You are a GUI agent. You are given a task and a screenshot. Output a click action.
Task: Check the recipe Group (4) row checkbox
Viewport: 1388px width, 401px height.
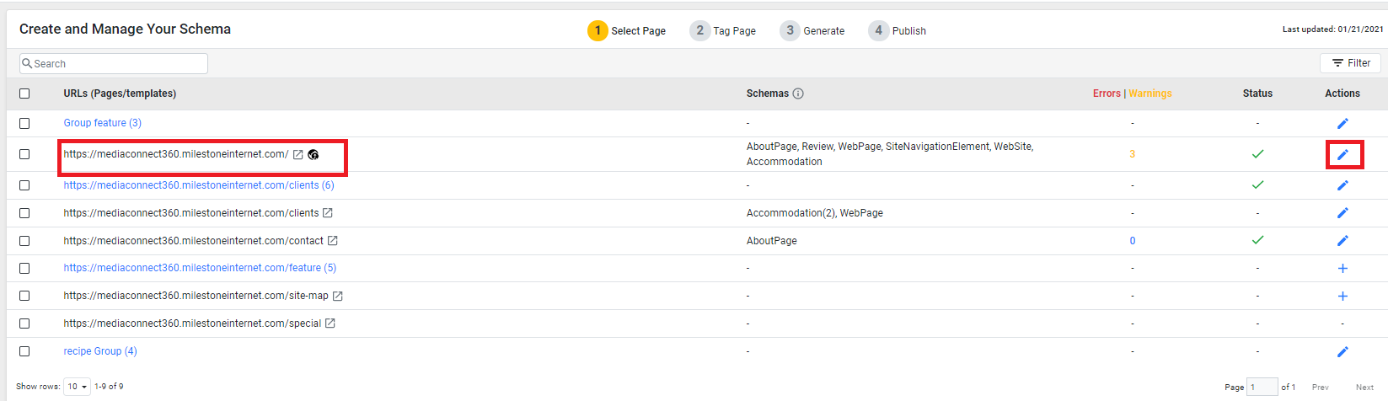[24, 351]
